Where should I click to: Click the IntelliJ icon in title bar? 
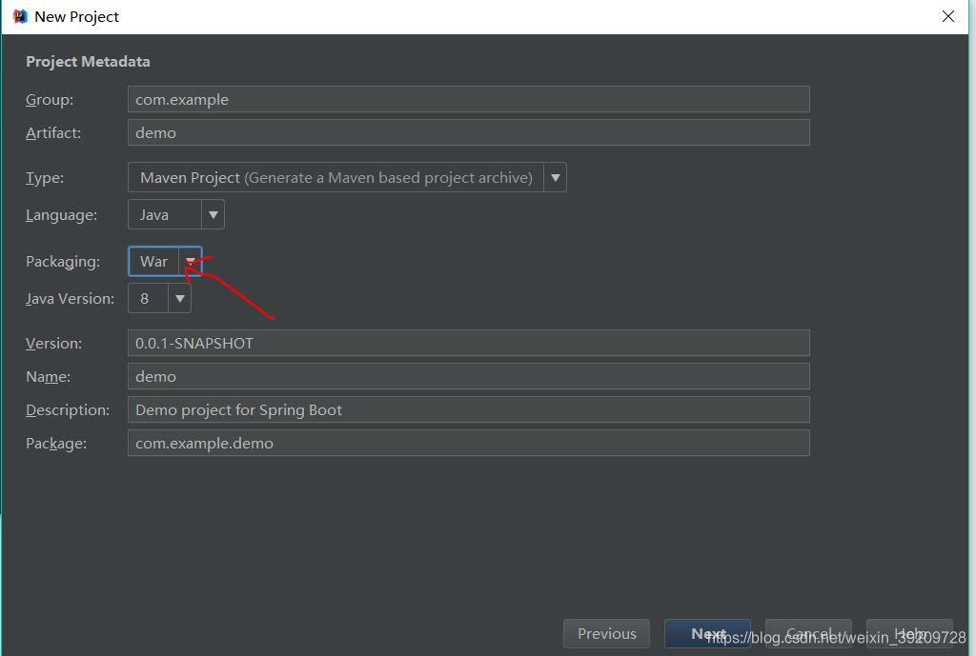click(x=20, y=16)
